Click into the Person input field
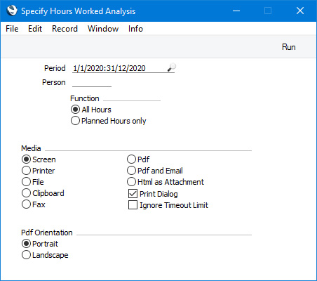This screenshot has width=317, height=281. [x=92, y=82]
